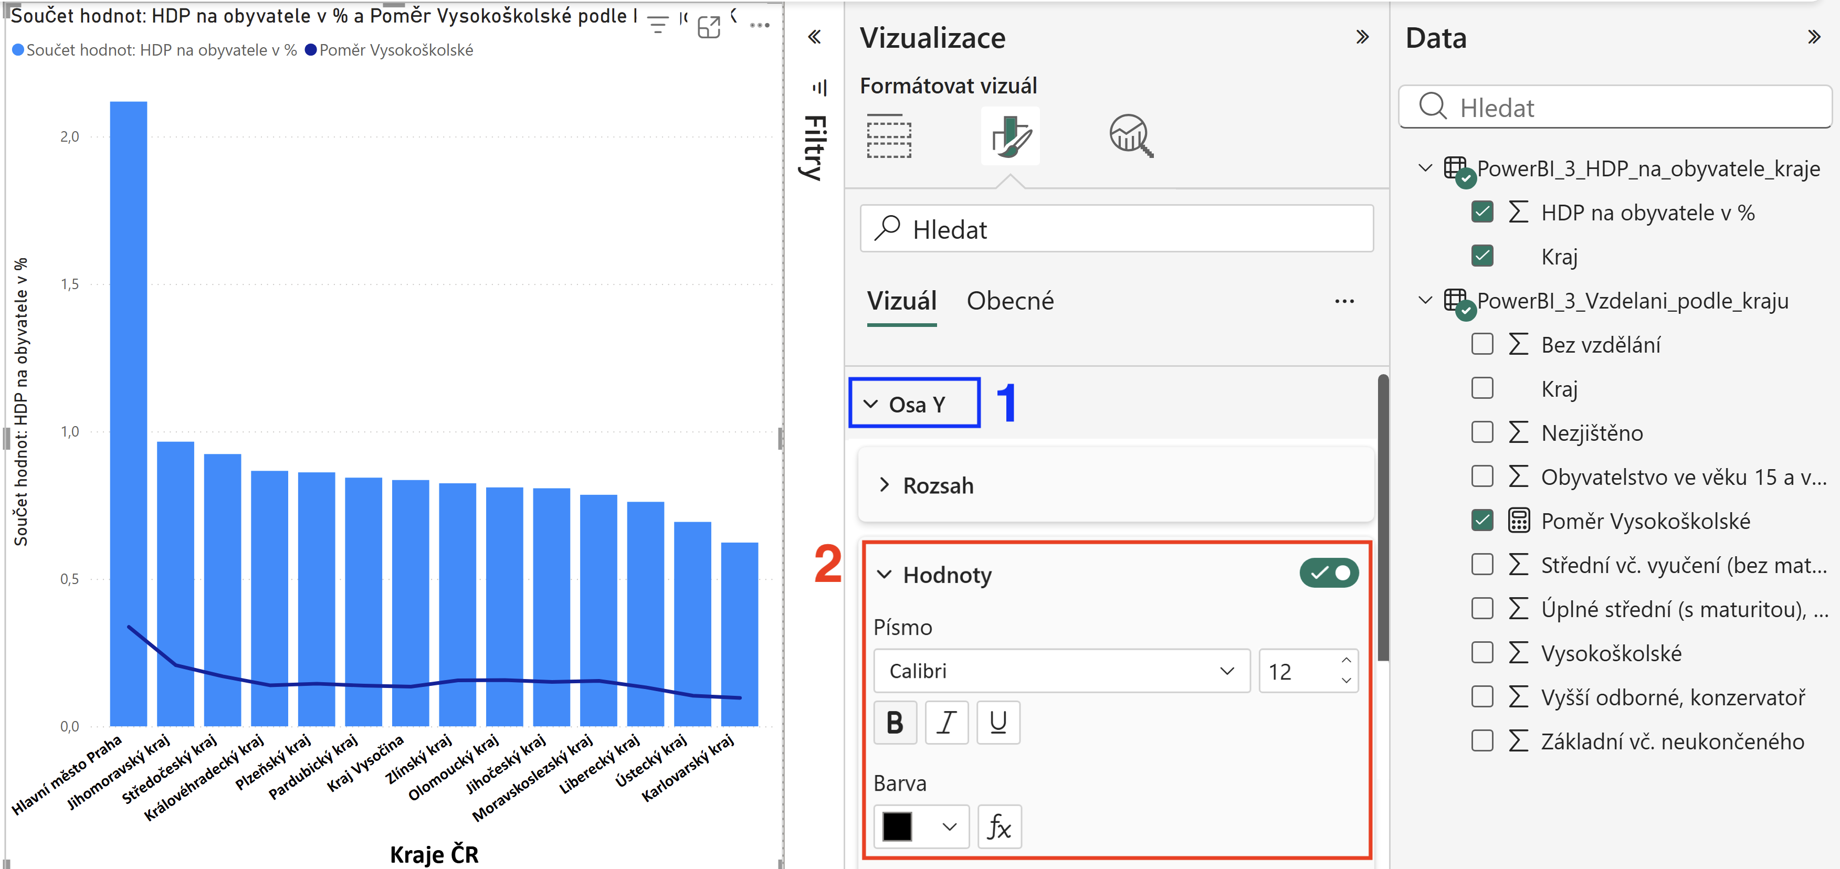Image resolution: width=1840 pixels, height=869 pixels.
Task: Collapse the Vizualizace pane
Action: click(1362, 37)
